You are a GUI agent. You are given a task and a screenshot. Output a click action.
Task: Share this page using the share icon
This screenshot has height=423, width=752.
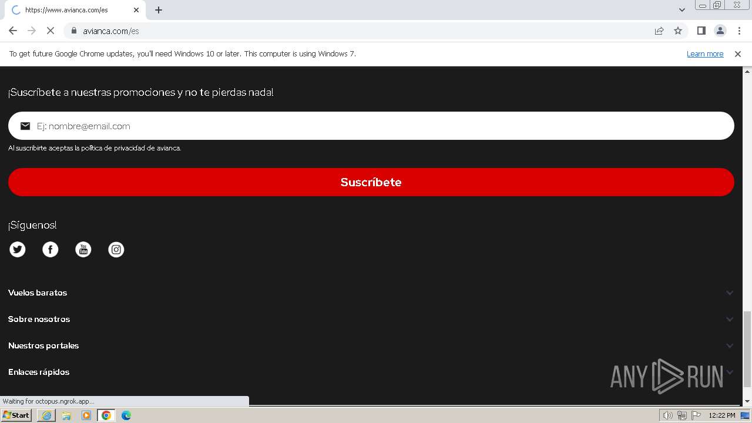[659, 31]
